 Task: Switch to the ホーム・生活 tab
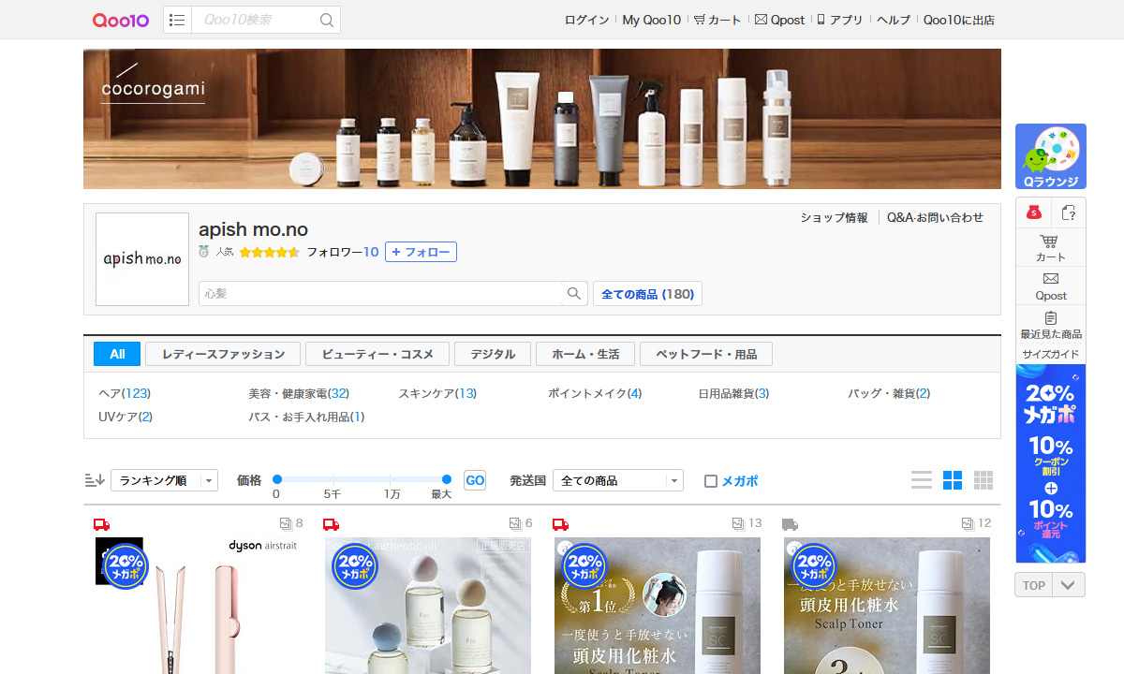coord(585,354)
